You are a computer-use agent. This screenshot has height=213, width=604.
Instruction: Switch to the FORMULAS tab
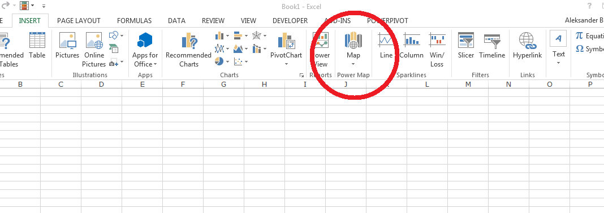pos(134,21)
